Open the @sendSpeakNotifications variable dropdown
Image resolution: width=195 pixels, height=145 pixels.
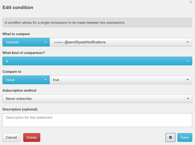tap(121, 42)
